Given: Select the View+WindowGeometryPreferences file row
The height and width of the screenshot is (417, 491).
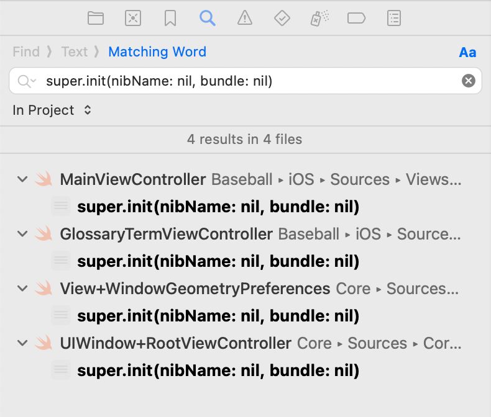Looking at the screenshot, I should [245, 288].
